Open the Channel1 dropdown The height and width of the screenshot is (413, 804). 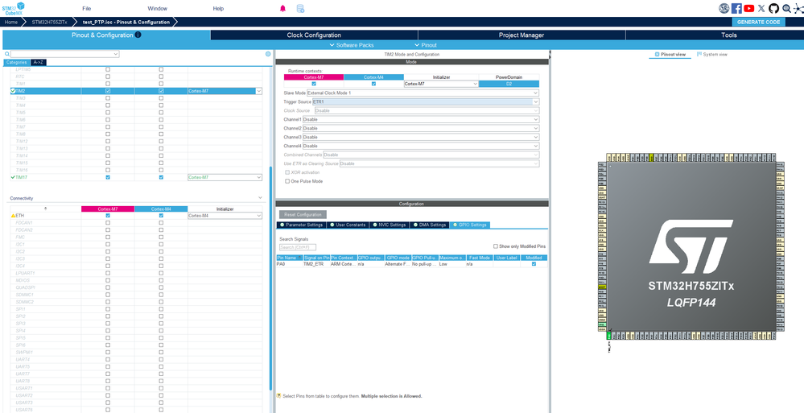click(x=420, y=119)
